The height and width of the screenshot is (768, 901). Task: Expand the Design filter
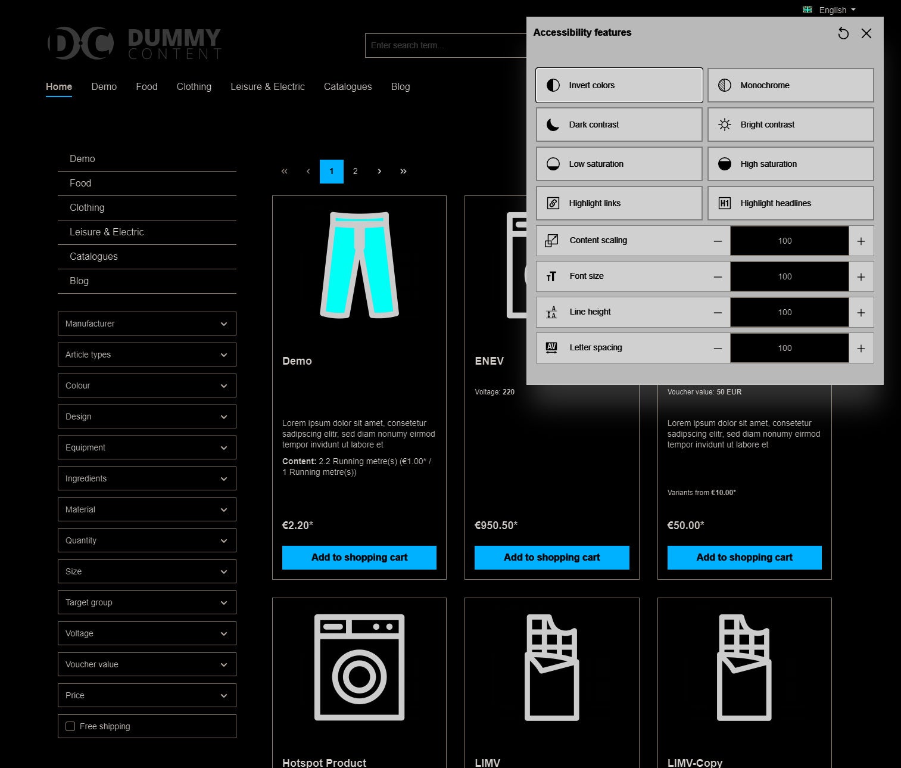point(147,416)
